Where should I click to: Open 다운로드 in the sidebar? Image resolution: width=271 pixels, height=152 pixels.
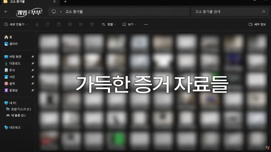12,63
